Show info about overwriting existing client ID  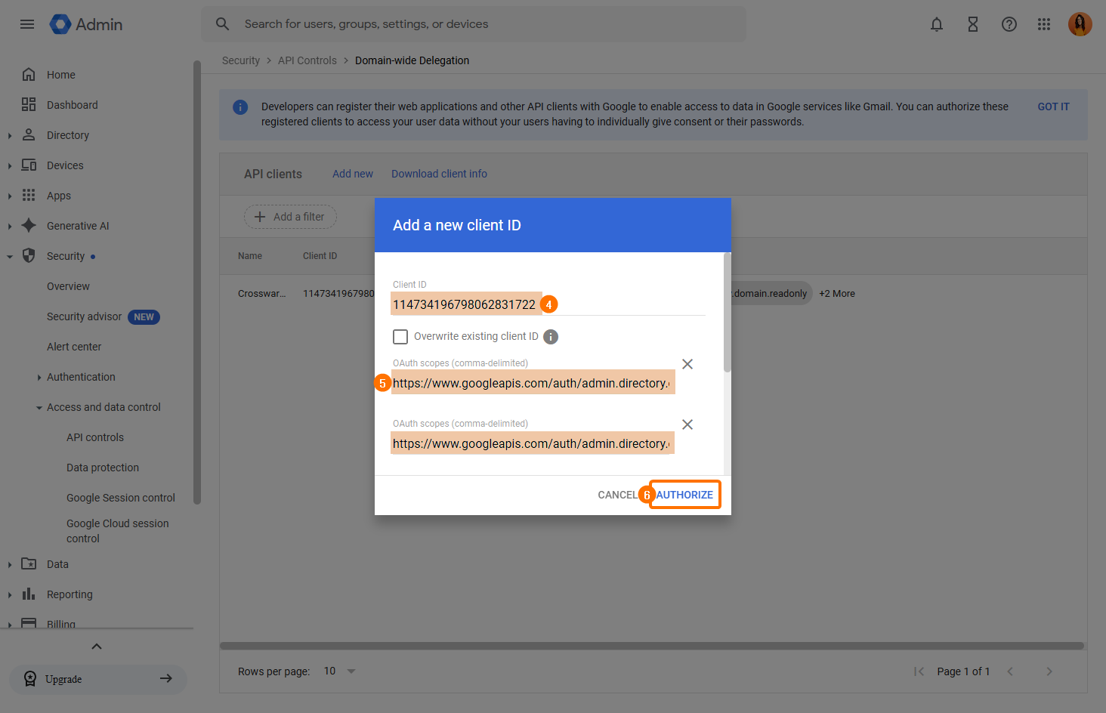551,337
